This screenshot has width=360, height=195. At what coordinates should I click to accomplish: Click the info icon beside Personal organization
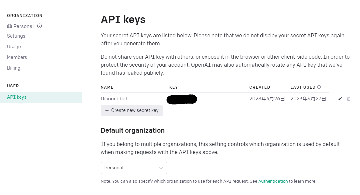[x=39, y=26]
